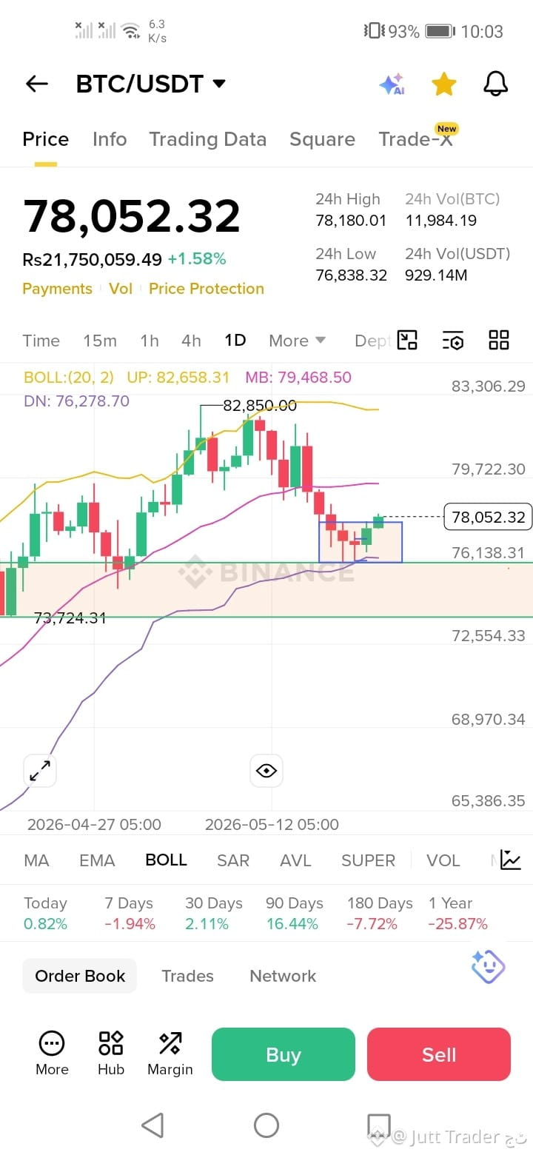This screenshot has width=533, height=1155.
Task: Open the Hub icon
Action: coord(111,1053)
